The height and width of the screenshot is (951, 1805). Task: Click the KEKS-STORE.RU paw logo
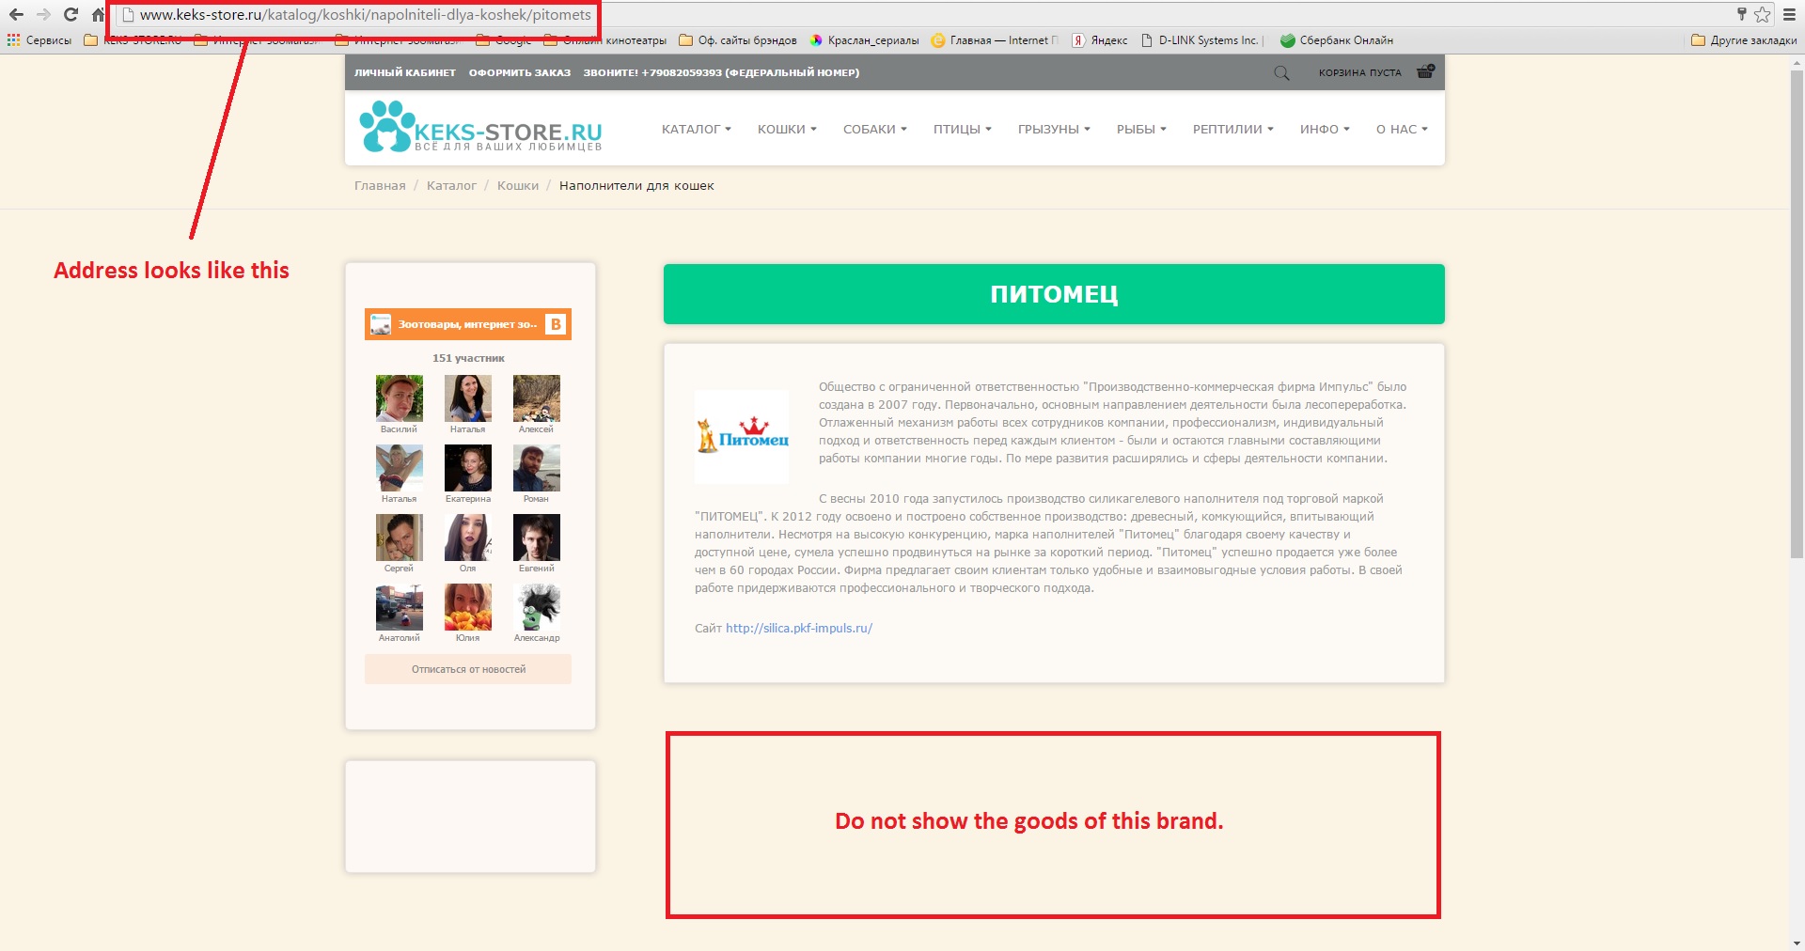480,127
